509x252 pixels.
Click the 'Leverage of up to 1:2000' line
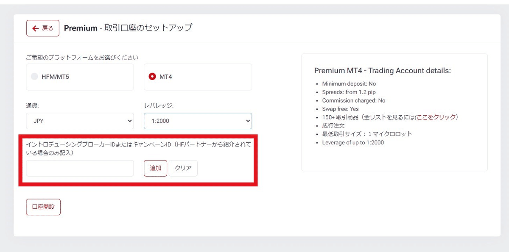click(x=353, y=142)
